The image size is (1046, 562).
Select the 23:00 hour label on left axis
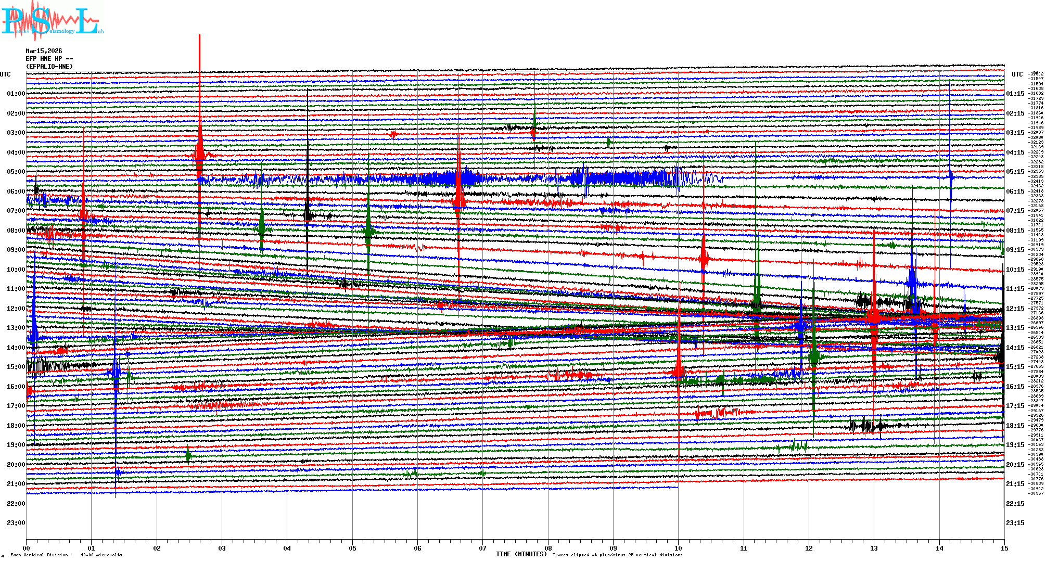[x=16, y=523]
